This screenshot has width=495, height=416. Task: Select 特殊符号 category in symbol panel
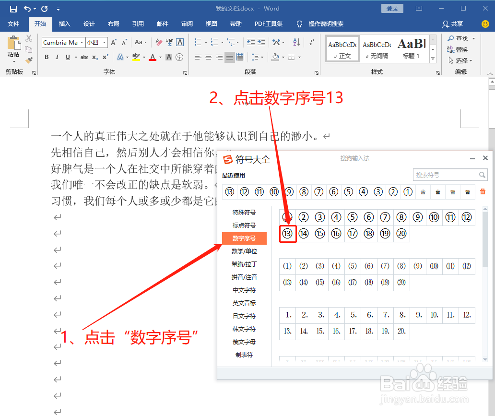click(x=245, y=212)
